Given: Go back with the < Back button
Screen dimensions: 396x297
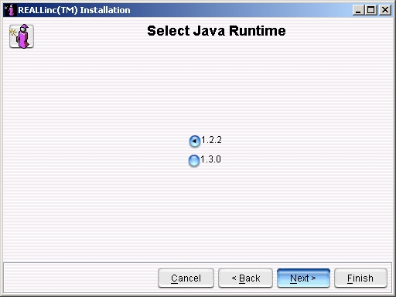Looking at the screenshot, I should click(x=245, y=278).
